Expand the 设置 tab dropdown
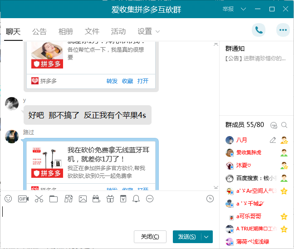The height and width of the screenshot is (249, 294). pyautogui.click(x=158, y=31)
